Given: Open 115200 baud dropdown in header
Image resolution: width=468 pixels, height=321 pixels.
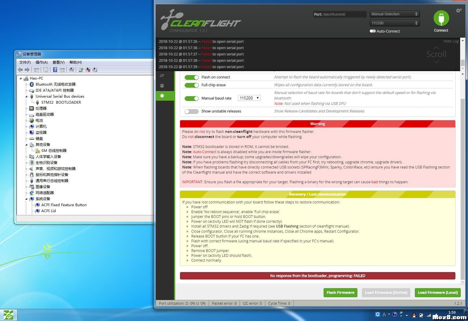Looking at the screenshot, I should [395, 23].
